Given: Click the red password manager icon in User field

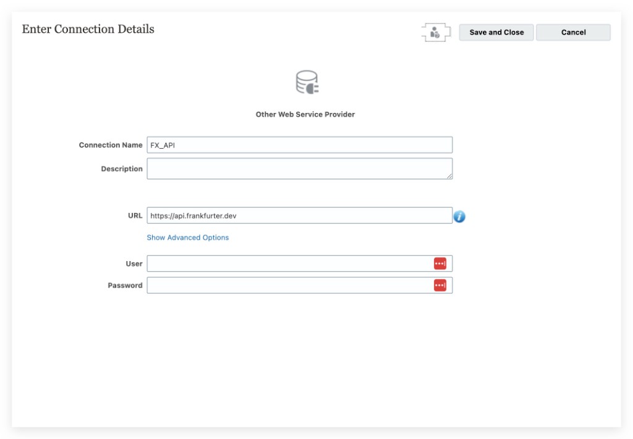Looking at the screenshot, I should coord(440,263).
